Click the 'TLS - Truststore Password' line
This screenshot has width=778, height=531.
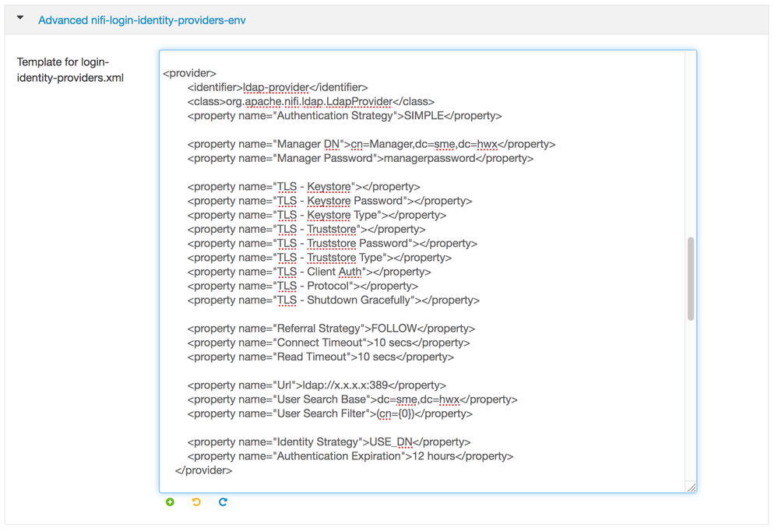[x=332, y=244]
